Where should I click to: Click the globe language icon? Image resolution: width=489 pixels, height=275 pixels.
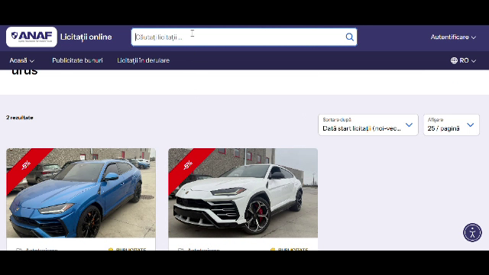454,60
